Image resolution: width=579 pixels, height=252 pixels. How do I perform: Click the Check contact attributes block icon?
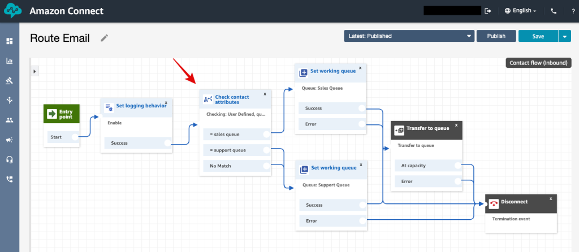(208, 99)
